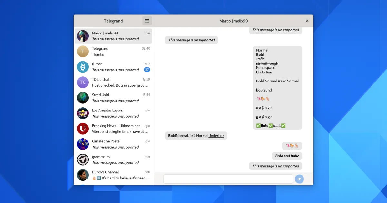Click the emoji-only animals message bubble
Viewport: 387px width, 203px height.
click(292, 146)
